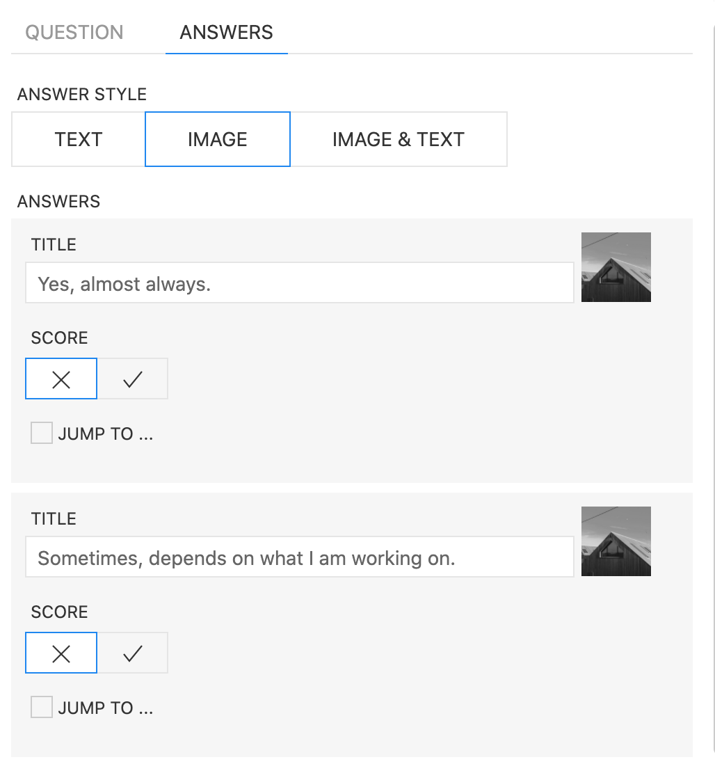Mark first answer as incorrect with X

pyautogui.click(x=61, y=379)
